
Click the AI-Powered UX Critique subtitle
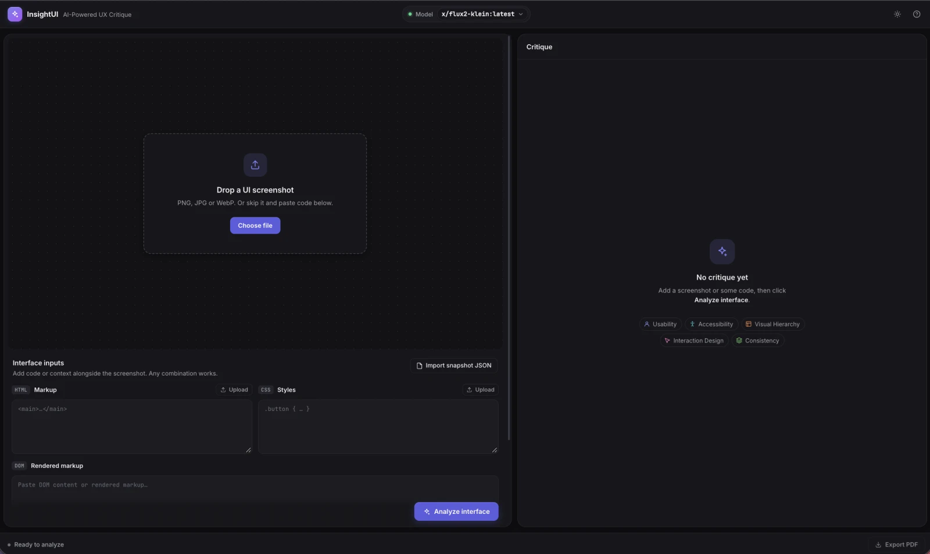tap(97, 15)
